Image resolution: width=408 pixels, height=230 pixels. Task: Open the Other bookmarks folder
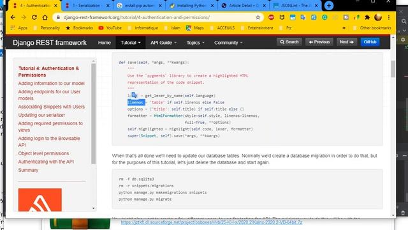point(372,28)
